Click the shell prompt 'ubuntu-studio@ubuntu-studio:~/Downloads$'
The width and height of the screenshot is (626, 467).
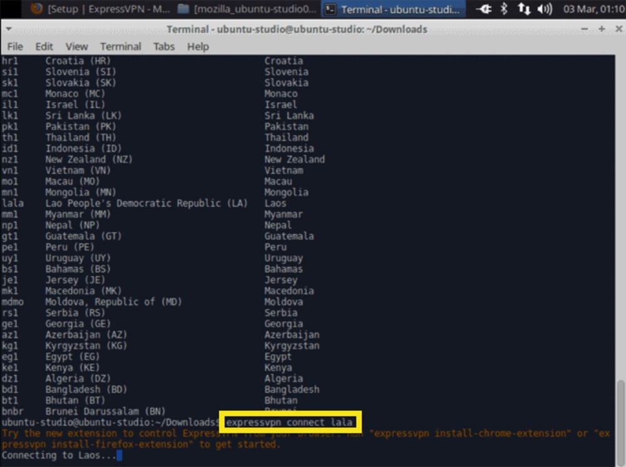(111, 423)
